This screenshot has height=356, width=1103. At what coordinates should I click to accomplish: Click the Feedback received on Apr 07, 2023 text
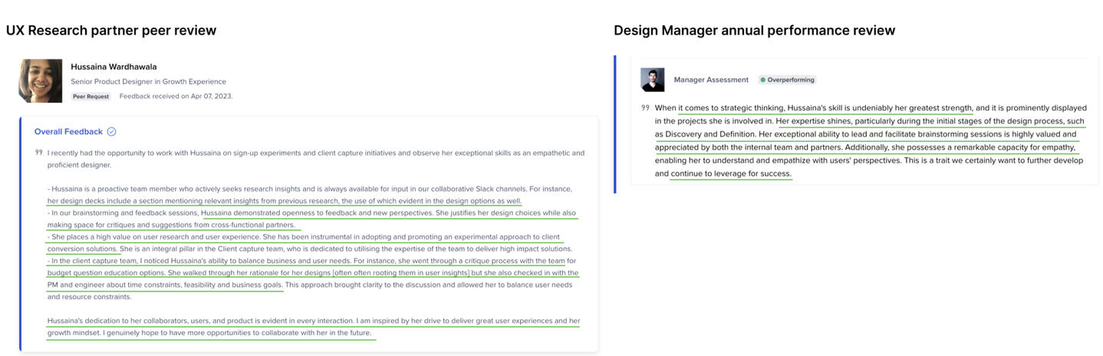176,97
